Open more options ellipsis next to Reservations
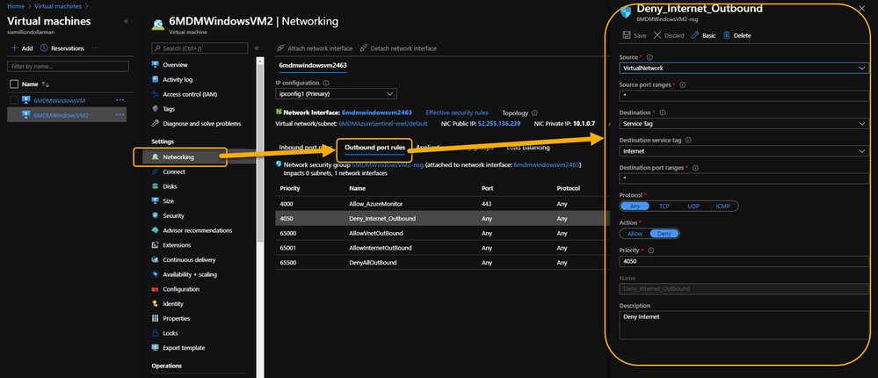This screenshot has height=378, width=878. [x=95, y=48]
